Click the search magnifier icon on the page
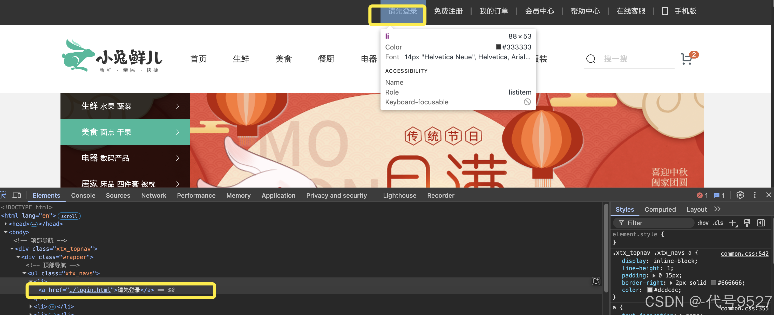Image resolution: width=774 pixels, height=315 pixels. 590,59
